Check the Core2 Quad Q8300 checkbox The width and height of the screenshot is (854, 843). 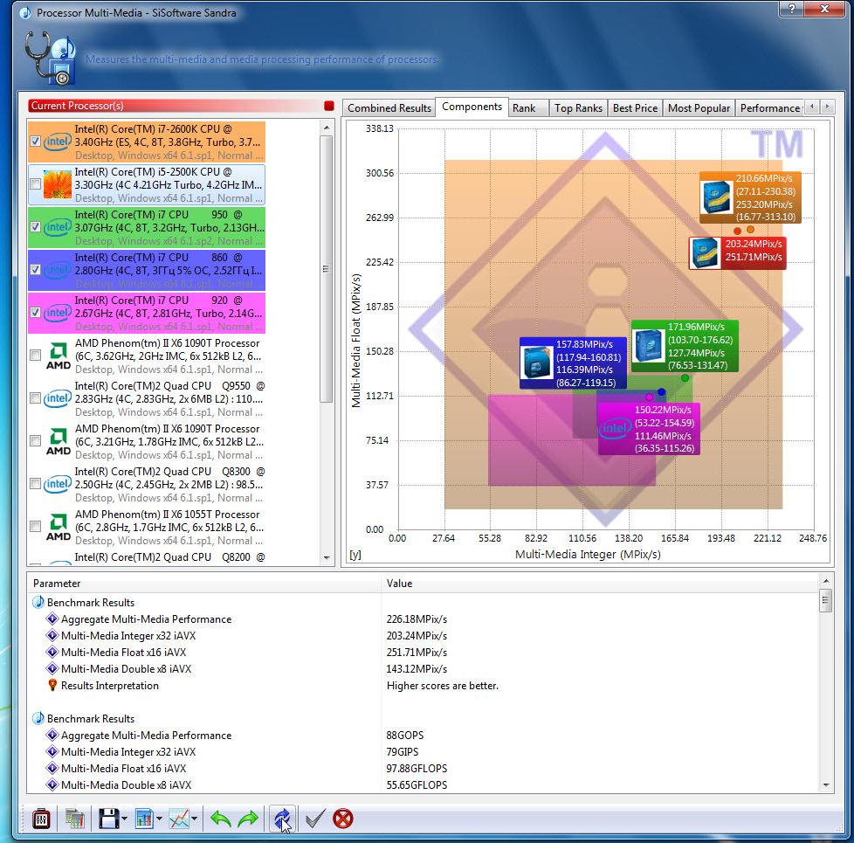(x=36, y=484)
